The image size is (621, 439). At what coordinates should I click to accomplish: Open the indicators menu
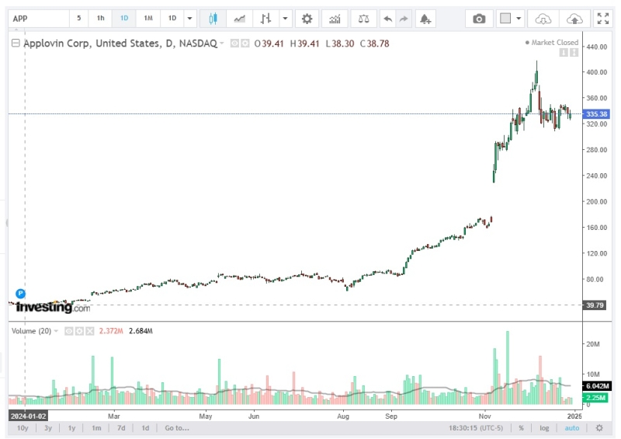click(x=335, y=19)
